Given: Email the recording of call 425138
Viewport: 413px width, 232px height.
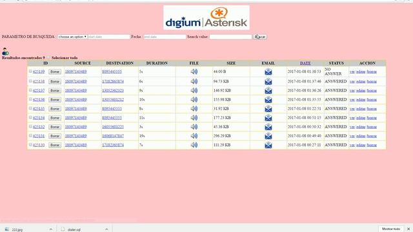Looking at the screenshot, I should (268, 82).
